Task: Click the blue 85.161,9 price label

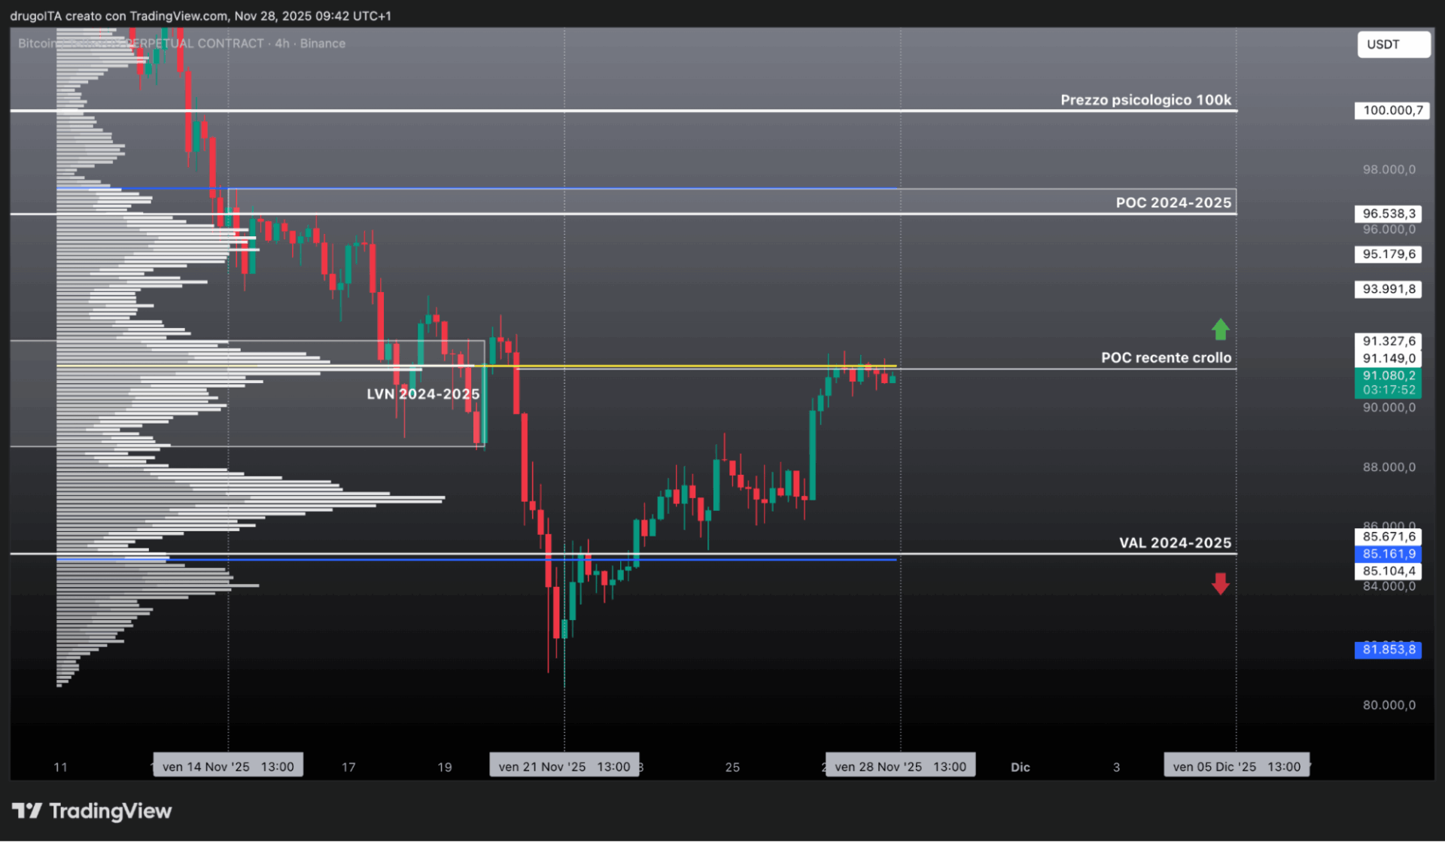Action: [1388, 554]
